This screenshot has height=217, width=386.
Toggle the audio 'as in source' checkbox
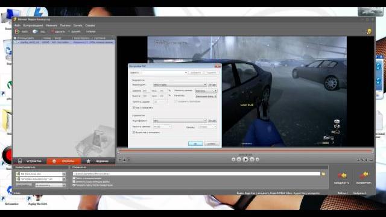pyautogui.click(x=134, y=133)
